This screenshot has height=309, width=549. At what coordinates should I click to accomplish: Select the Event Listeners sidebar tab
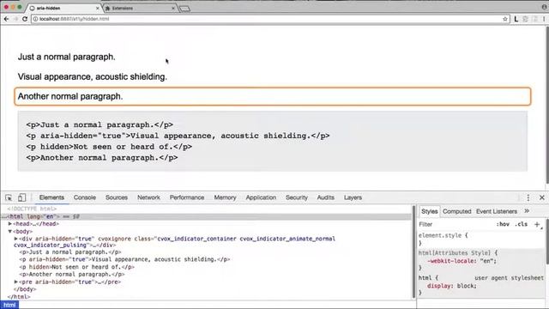tap(497, 211)
